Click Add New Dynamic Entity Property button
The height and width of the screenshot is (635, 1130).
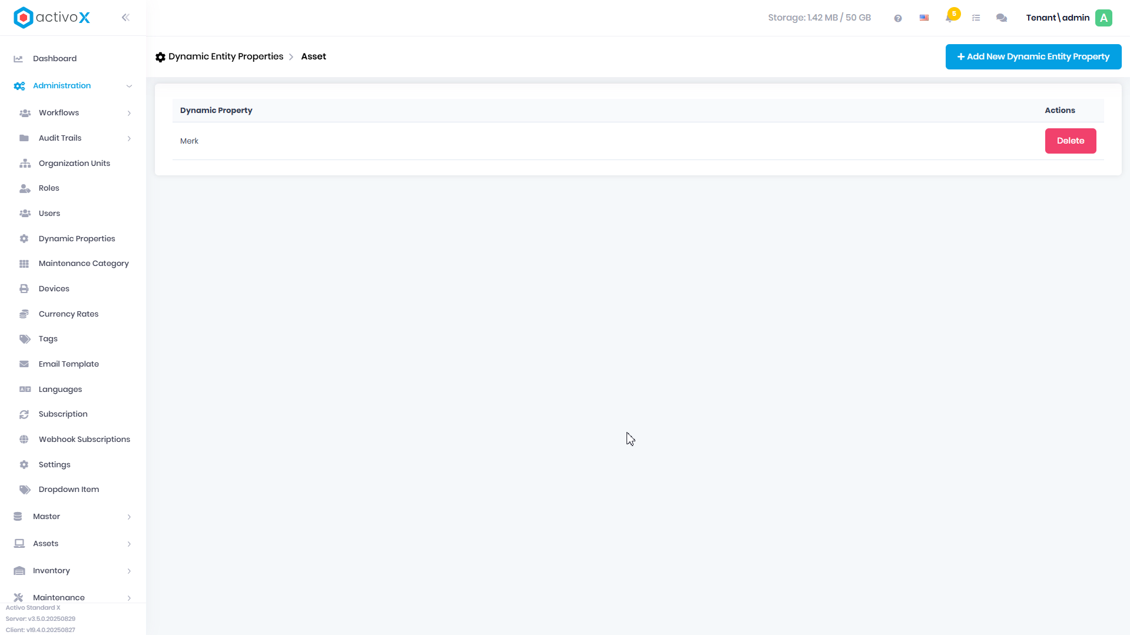1033,57
